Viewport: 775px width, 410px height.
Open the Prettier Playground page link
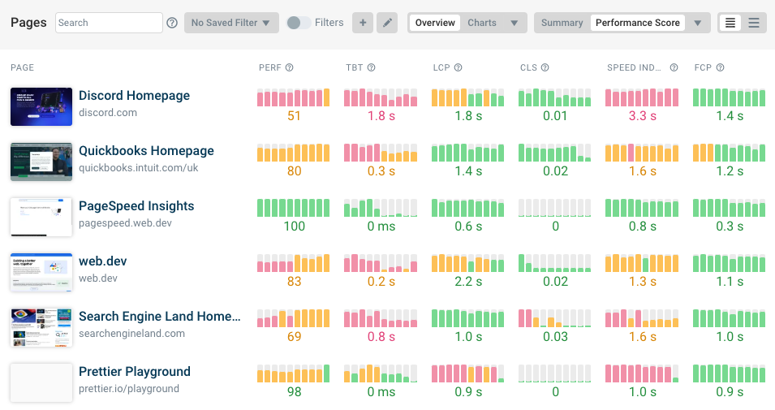[135, 371]
